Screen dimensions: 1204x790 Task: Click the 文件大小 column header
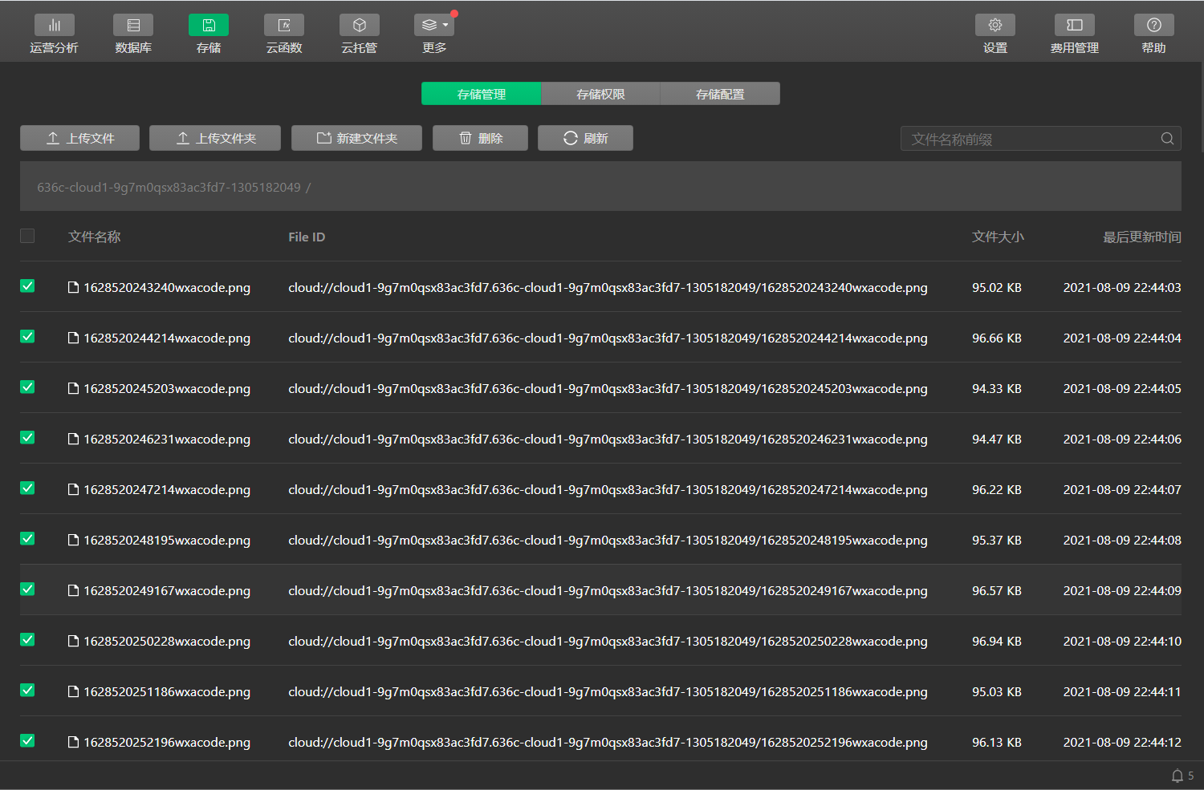tap(998, 237)
